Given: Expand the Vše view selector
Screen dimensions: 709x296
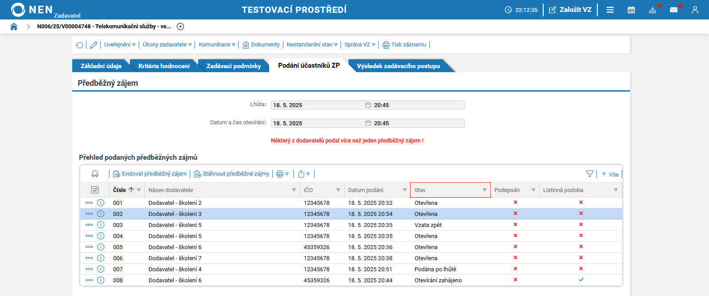Looking at the screenshot, I should coord(611,174).
